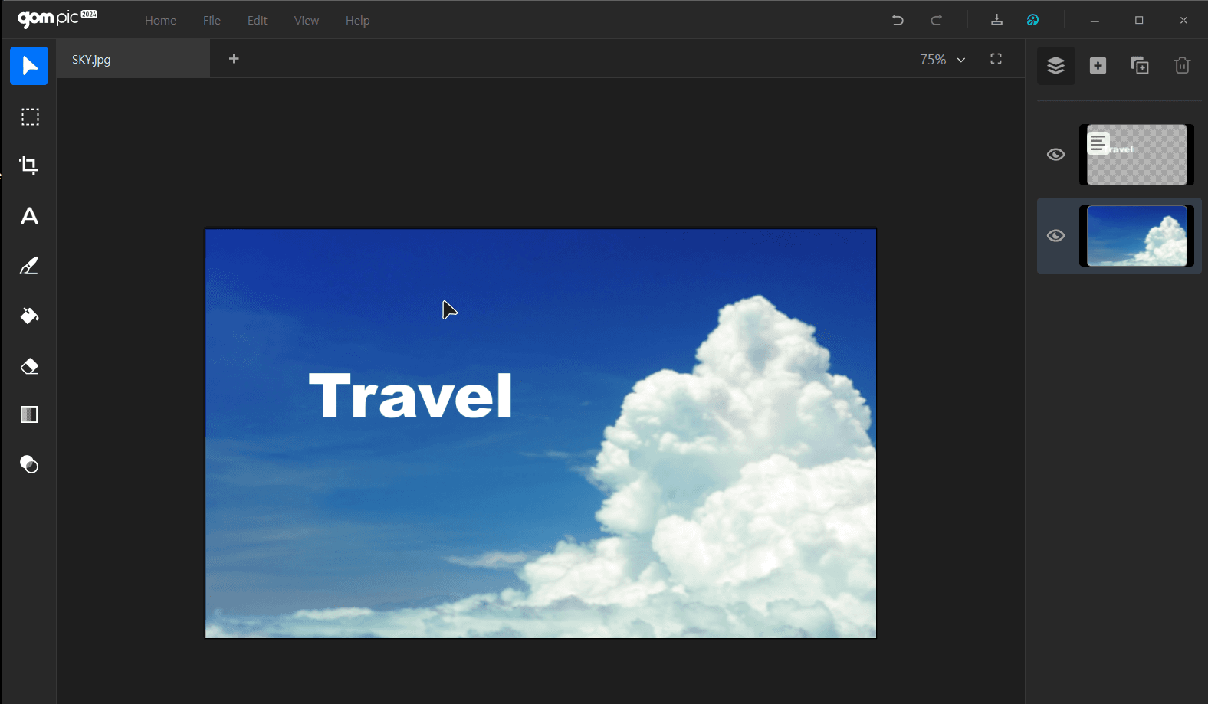The image size is (1208, 704).
Task: Open the Gradient tool
Action: [29, 415]
